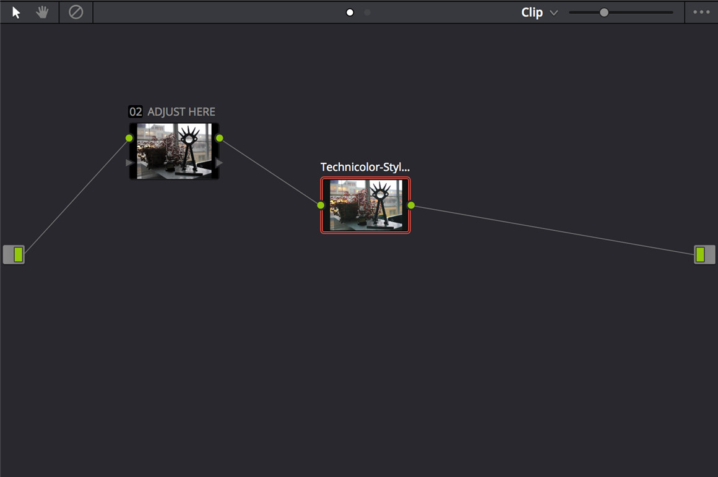Switch to the second dimmed page dot
Screen dimensions: 718x477
pos(367,12)
